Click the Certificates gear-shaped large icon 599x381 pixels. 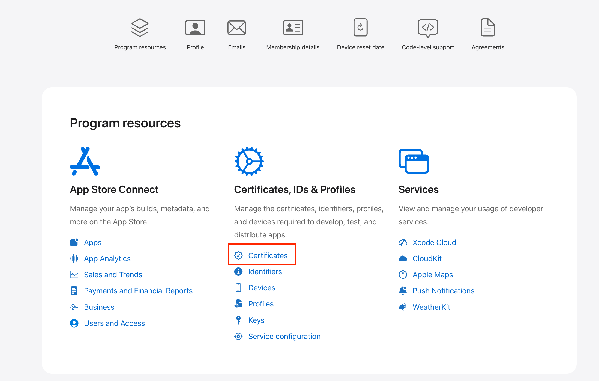[249, 161]
